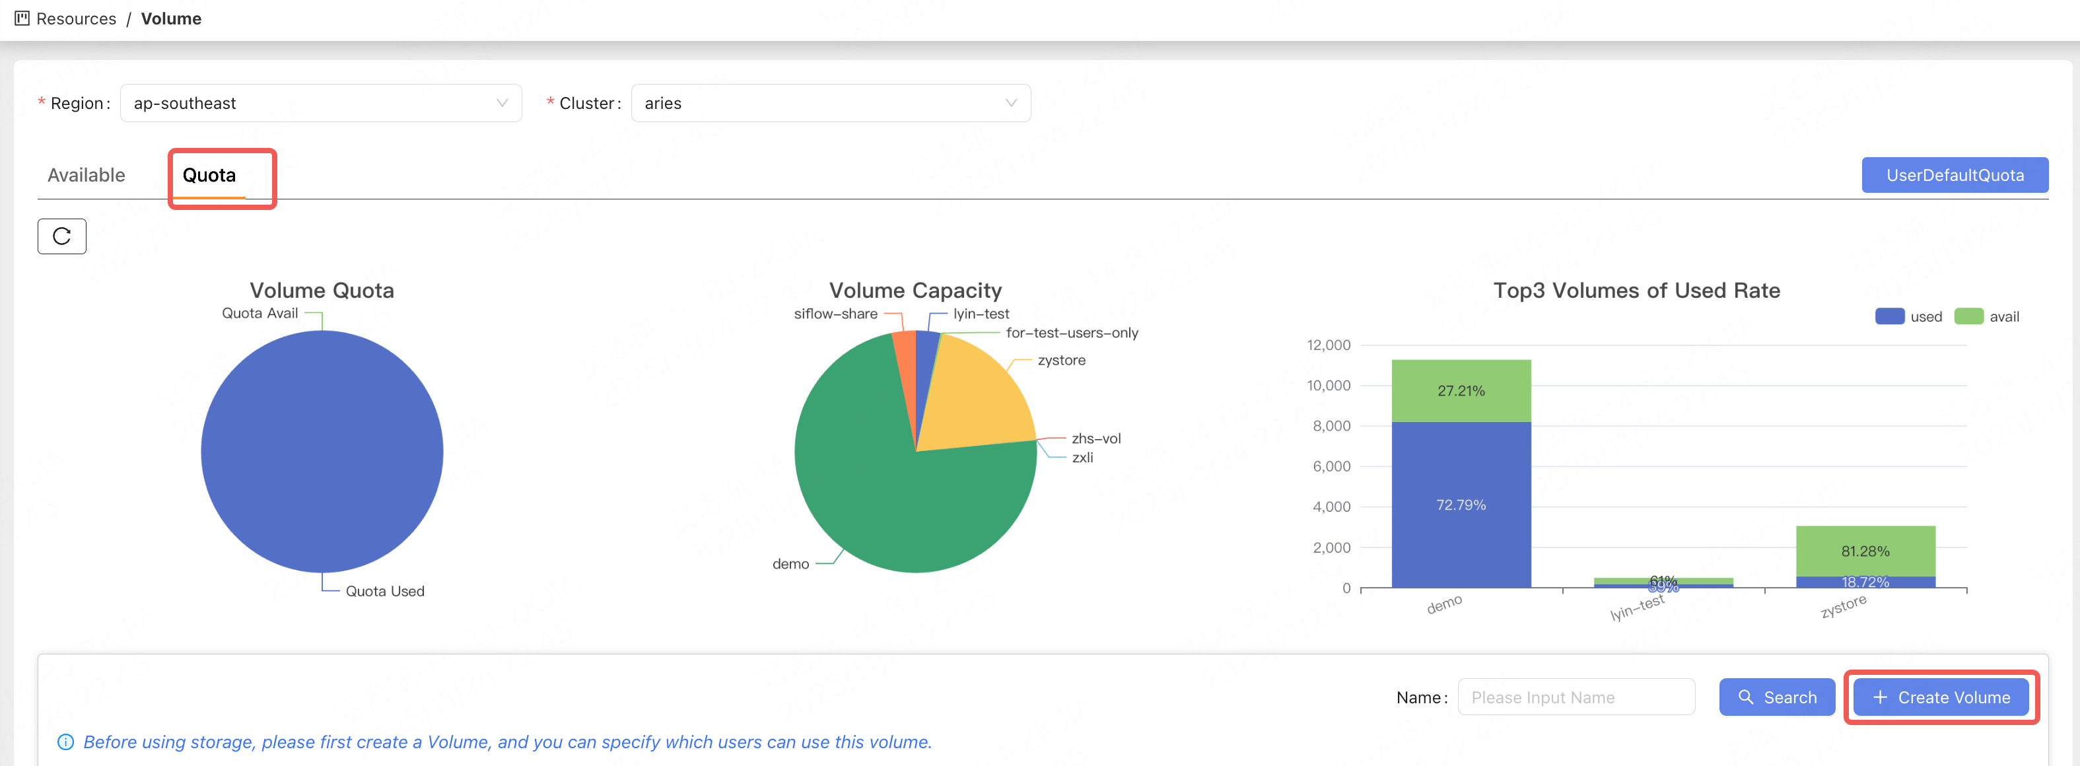Click the blue lyin-test pie slice
Image resolution: width=2080 pixels, height=766 pixels.
[925, 363]
